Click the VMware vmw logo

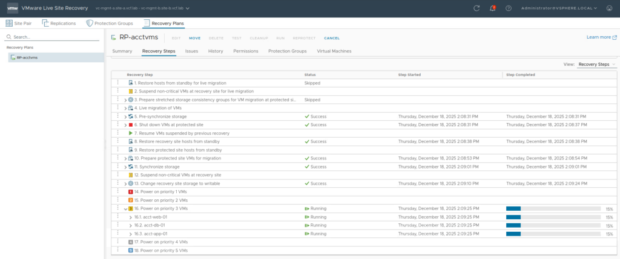[12, 8]
